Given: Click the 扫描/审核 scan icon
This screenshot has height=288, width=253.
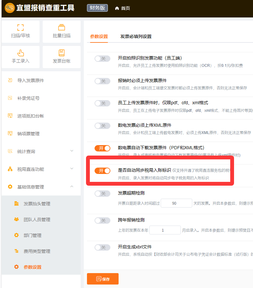Looking at the screenshot, I should [21, 28].
